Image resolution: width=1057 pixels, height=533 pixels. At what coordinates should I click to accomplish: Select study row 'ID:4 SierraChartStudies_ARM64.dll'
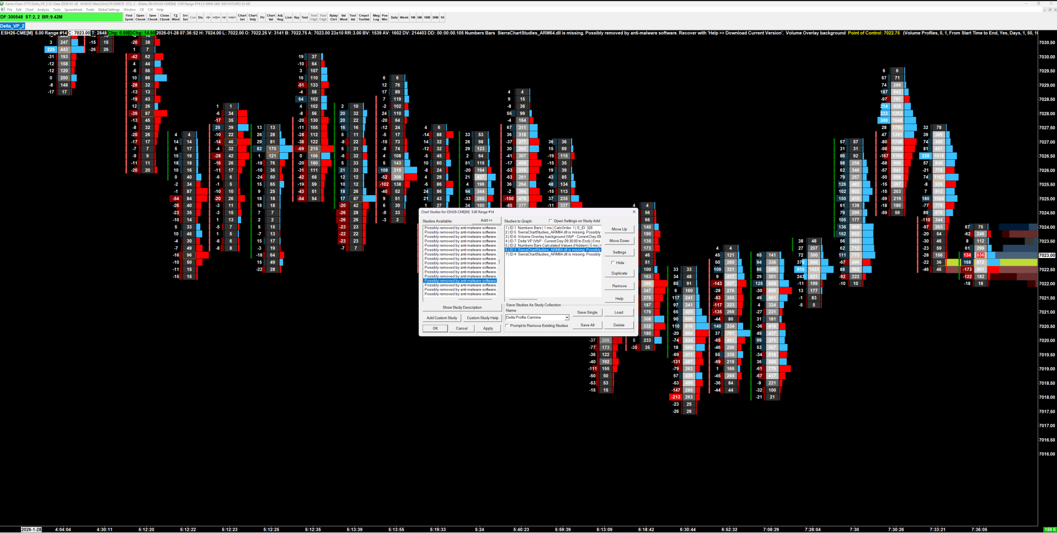(x=553, y=254)
